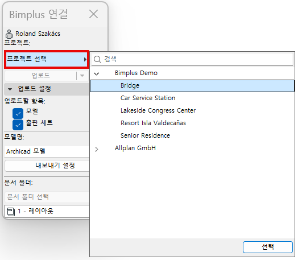Select the Bridge project
298x260 pixels.
pyautogui.click(x=192, y=86)
